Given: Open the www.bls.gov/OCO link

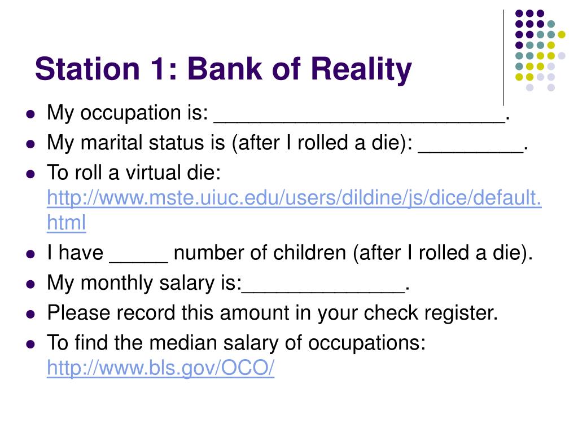Looking at the screenshot, I should (161, 368).
